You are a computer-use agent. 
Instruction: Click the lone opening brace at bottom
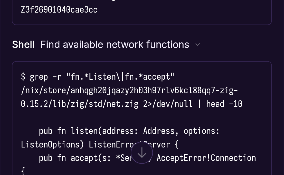pos(23,171)
